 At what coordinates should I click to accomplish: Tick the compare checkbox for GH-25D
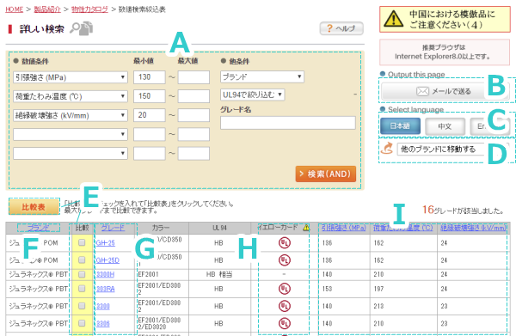(82, 260)
